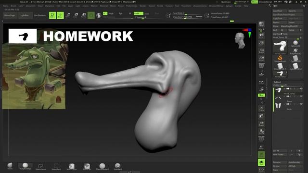This screenshot has height=173, width=308.
Task: Select the SelectLasso brush
Action: (40, 167)
